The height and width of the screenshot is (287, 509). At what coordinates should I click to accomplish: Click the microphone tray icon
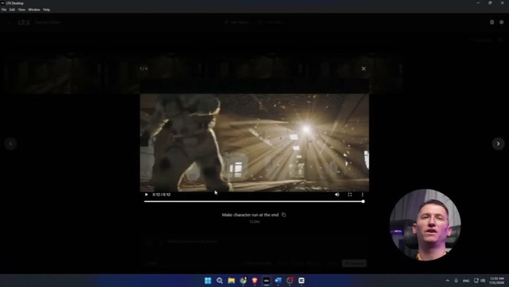(x=456, y=280)
